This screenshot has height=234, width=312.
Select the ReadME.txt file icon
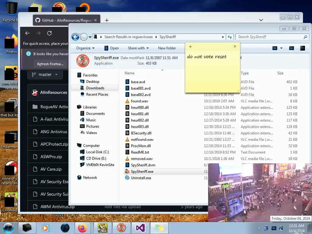[x=127, y=152]
